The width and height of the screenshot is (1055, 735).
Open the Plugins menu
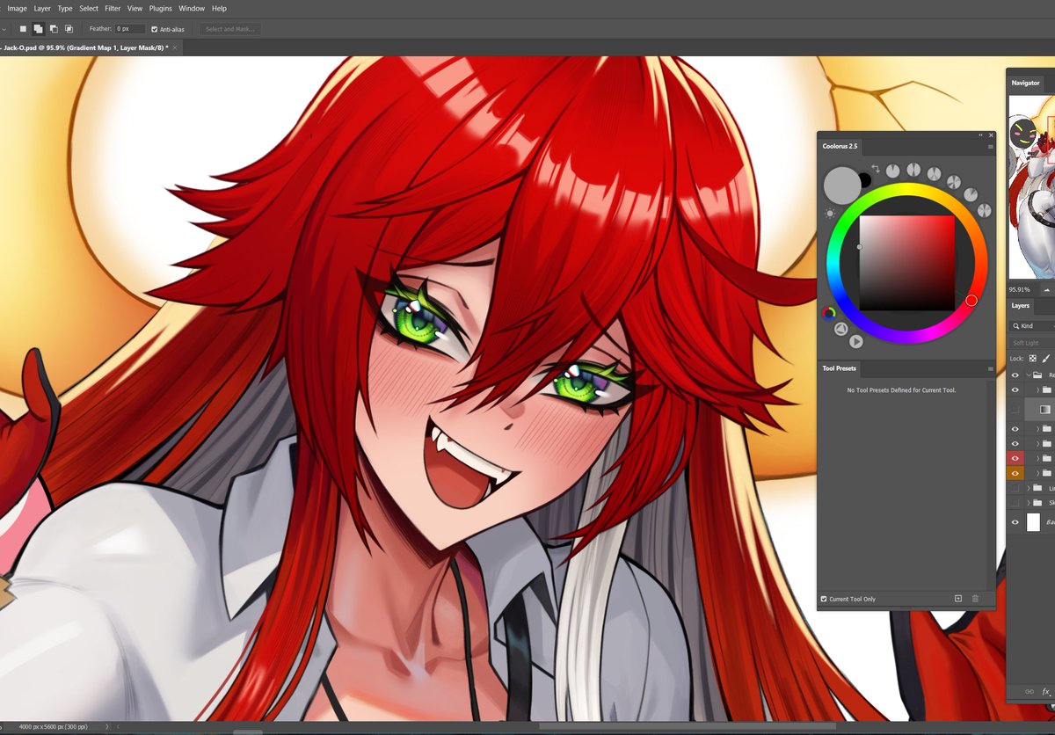161,8
